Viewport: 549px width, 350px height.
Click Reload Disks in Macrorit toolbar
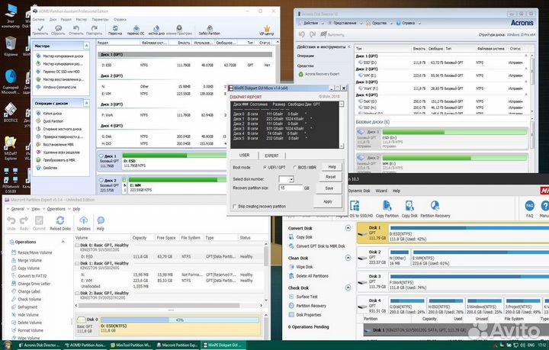click(60, 223)
